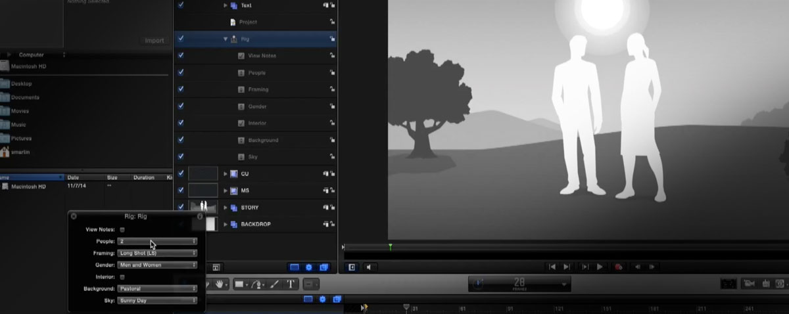Click the lock icon on STORY row

[331, 208]
